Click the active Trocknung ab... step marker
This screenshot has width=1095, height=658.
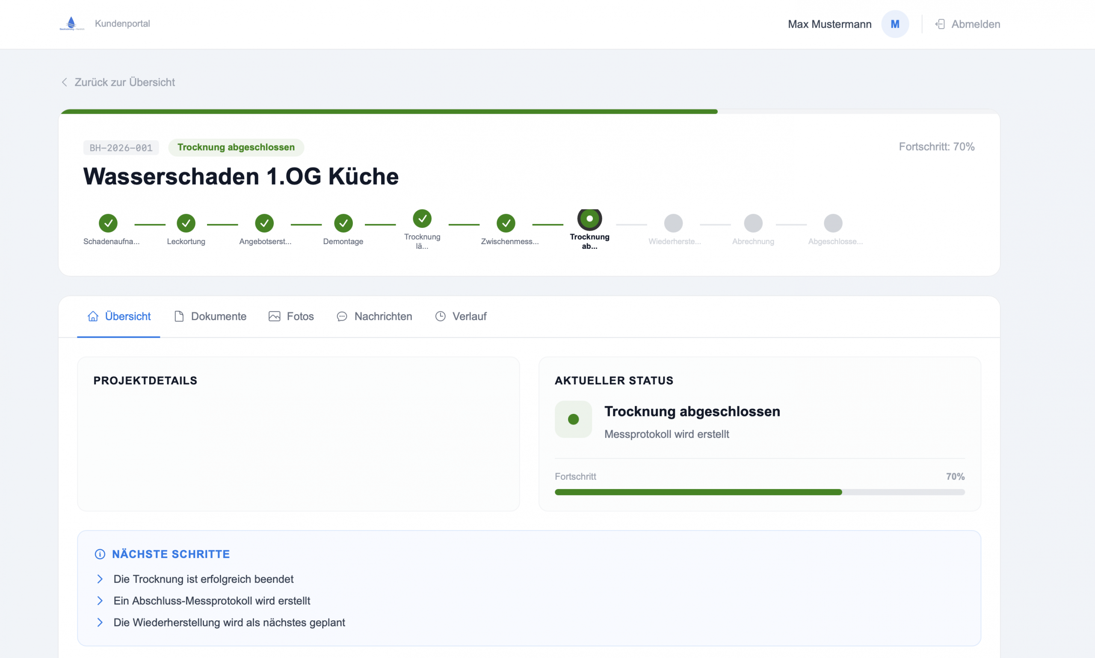[589, 218]
